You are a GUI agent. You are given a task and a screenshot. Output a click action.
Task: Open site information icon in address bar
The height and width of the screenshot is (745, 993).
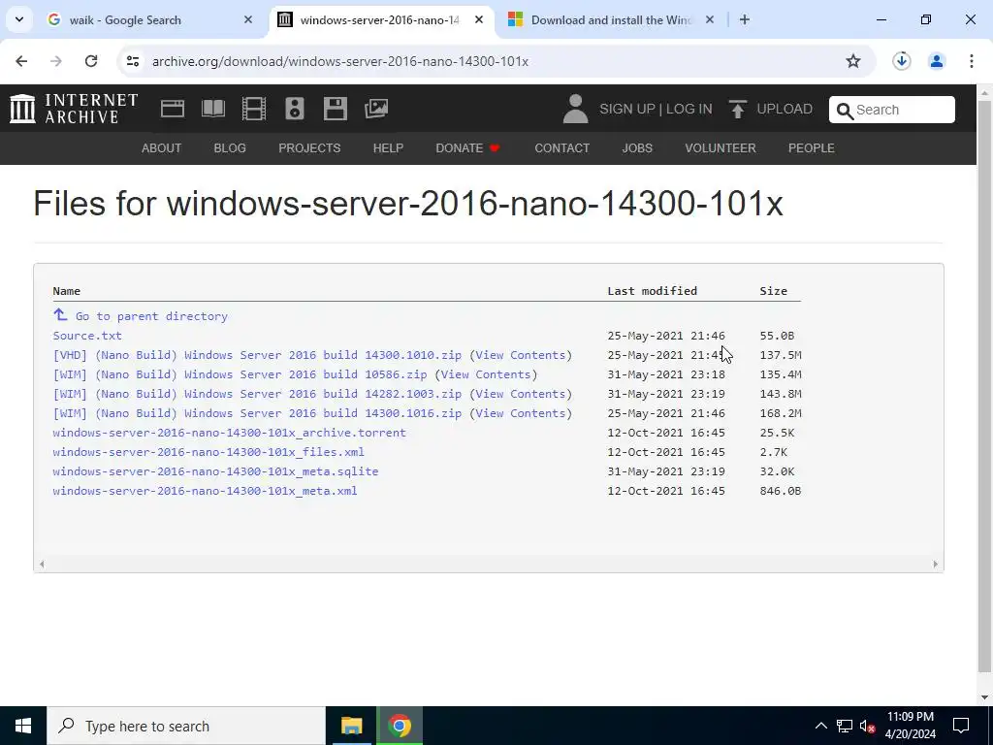(132, 61)
